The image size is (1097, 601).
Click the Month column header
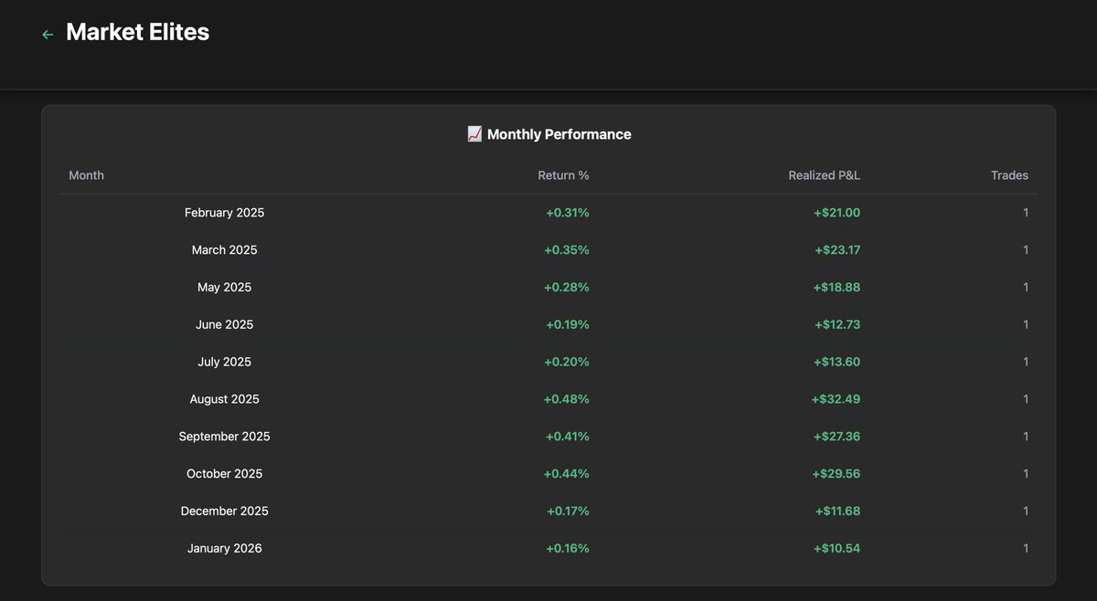pos(87,175)
